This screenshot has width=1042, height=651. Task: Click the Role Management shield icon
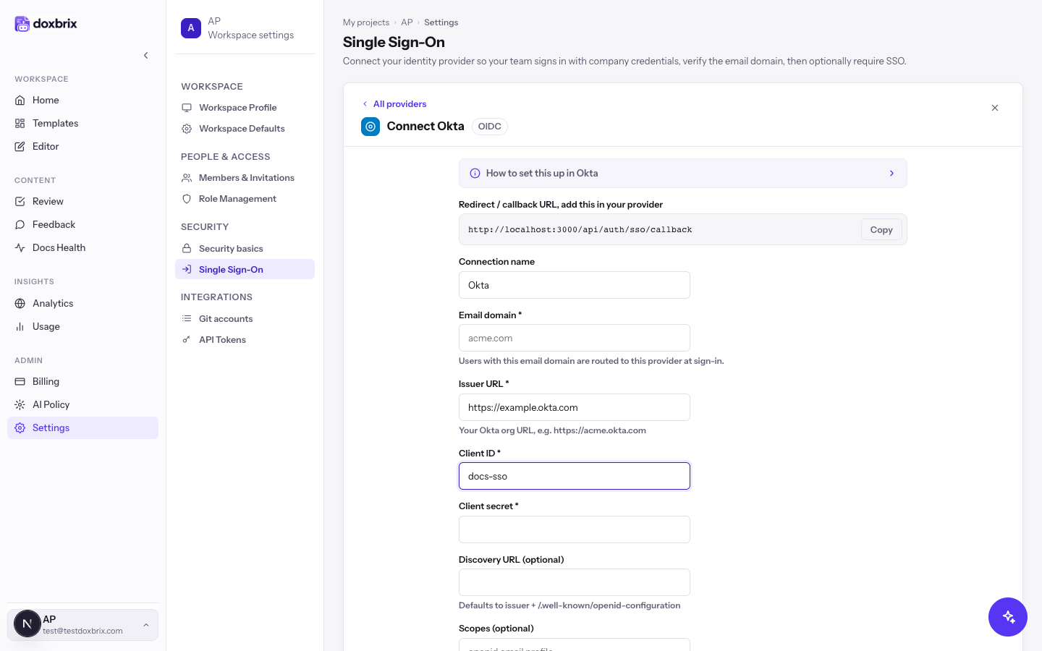coord(187,198)
